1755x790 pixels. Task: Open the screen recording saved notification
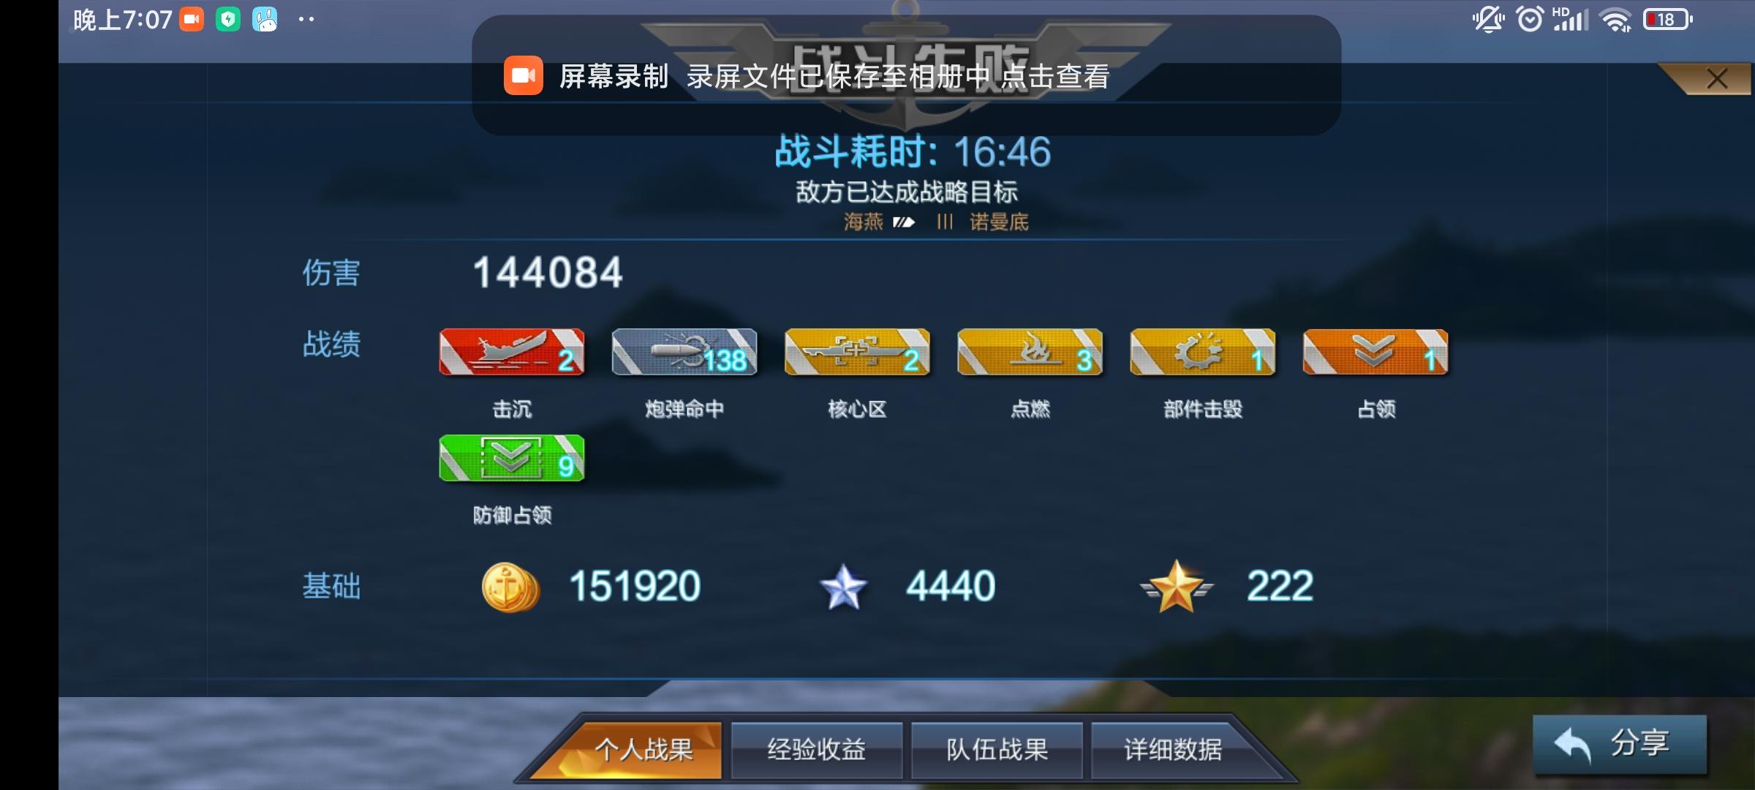click(906, 75)
